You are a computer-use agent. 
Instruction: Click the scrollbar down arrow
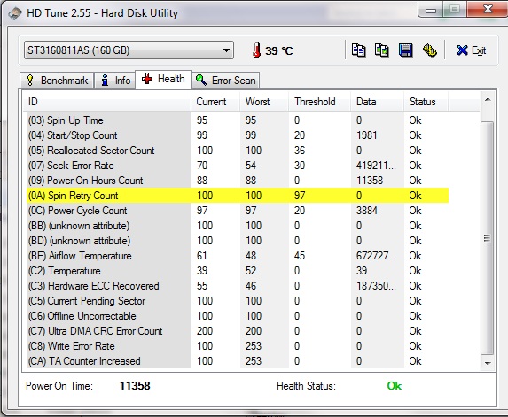(487, 363)
